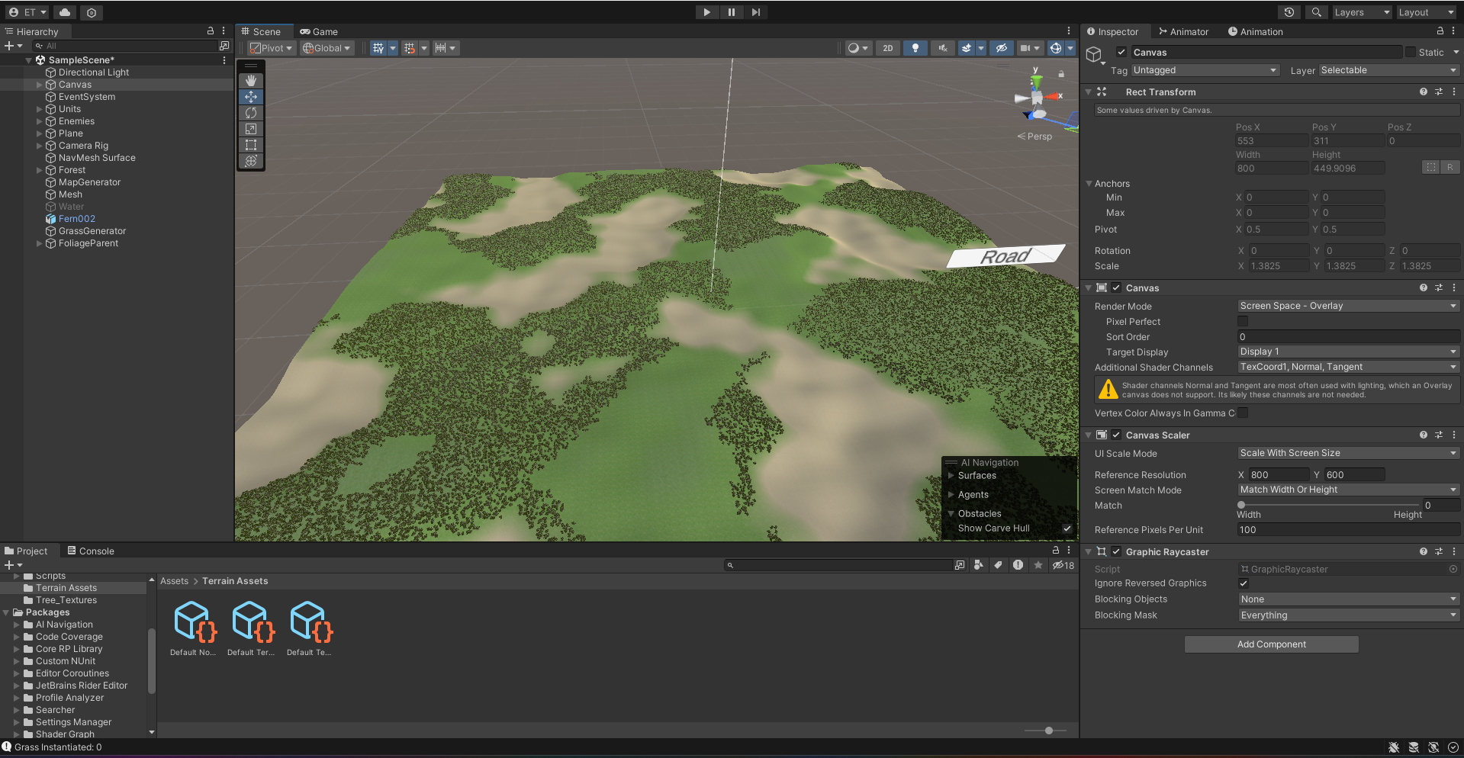Toggle 2D mode in the Scene view
Image resolution: width=1464 pixels, height=758 pixels.
tap(887, 48)
